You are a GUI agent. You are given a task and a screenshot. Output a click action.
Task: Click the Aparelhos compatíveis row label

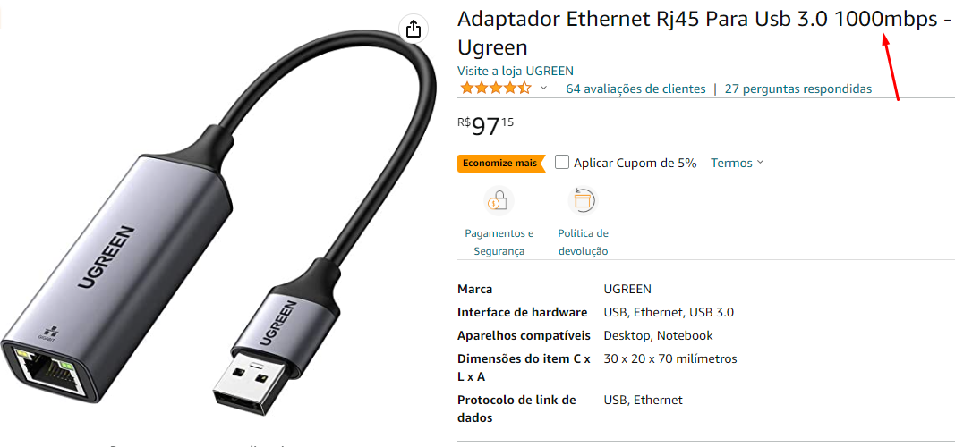(x=524, y=335)
